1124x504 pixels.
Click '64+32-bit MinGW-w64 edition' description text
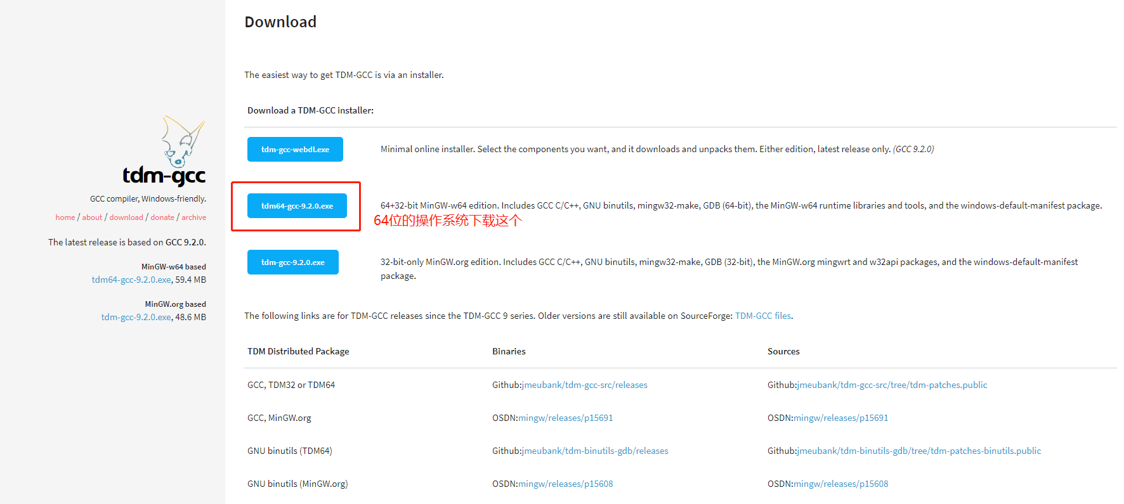tap(741, 205)
